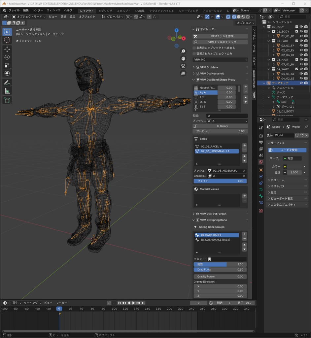Activate the Cursor tool
Viewport: 311px width, 338px height.
coord(7,40)
